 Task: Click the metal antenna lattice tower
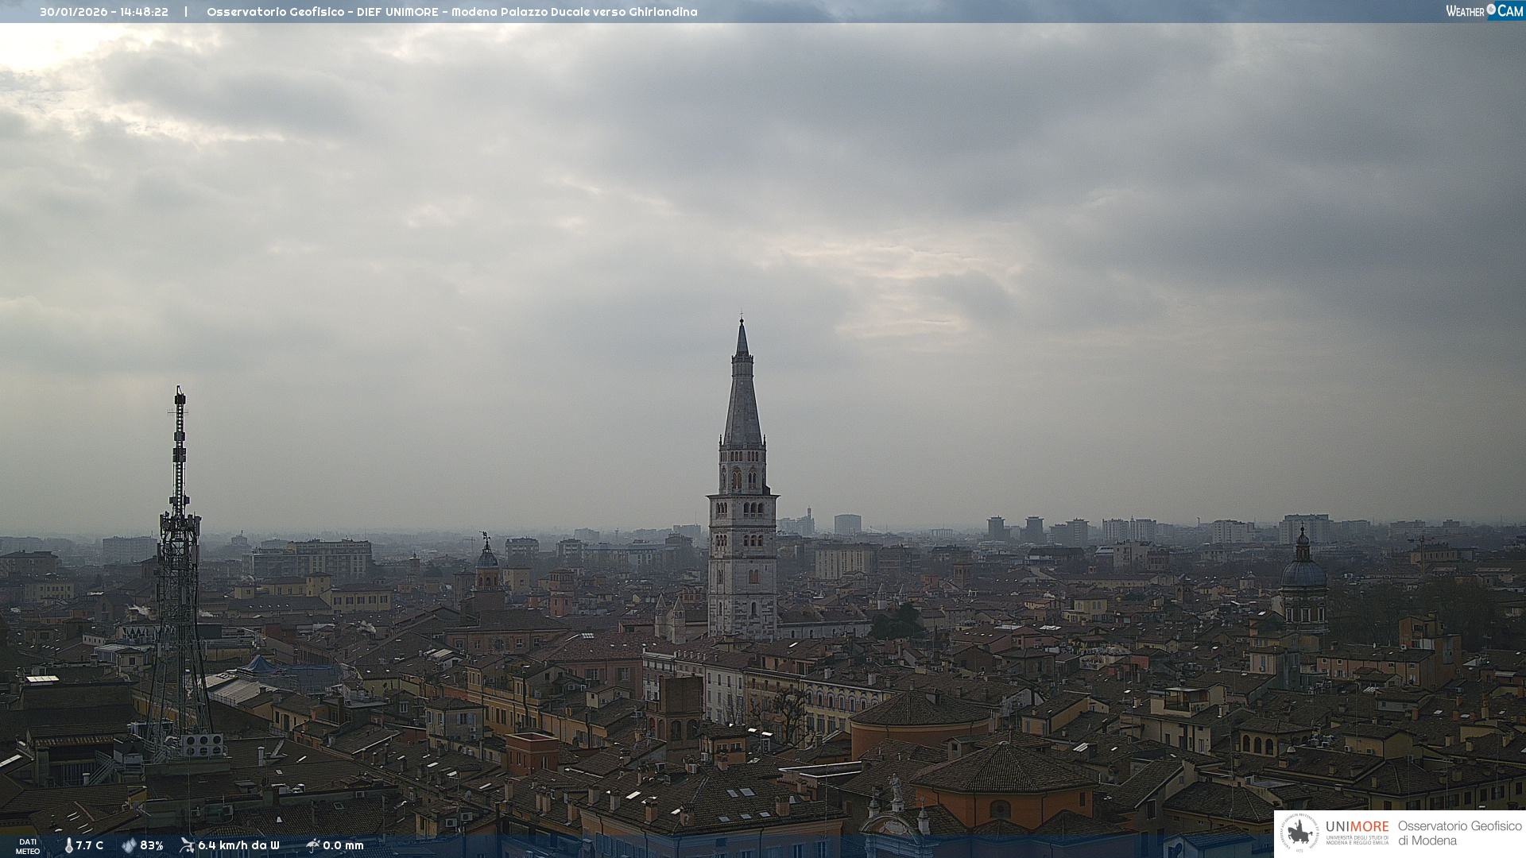[179, 572]
